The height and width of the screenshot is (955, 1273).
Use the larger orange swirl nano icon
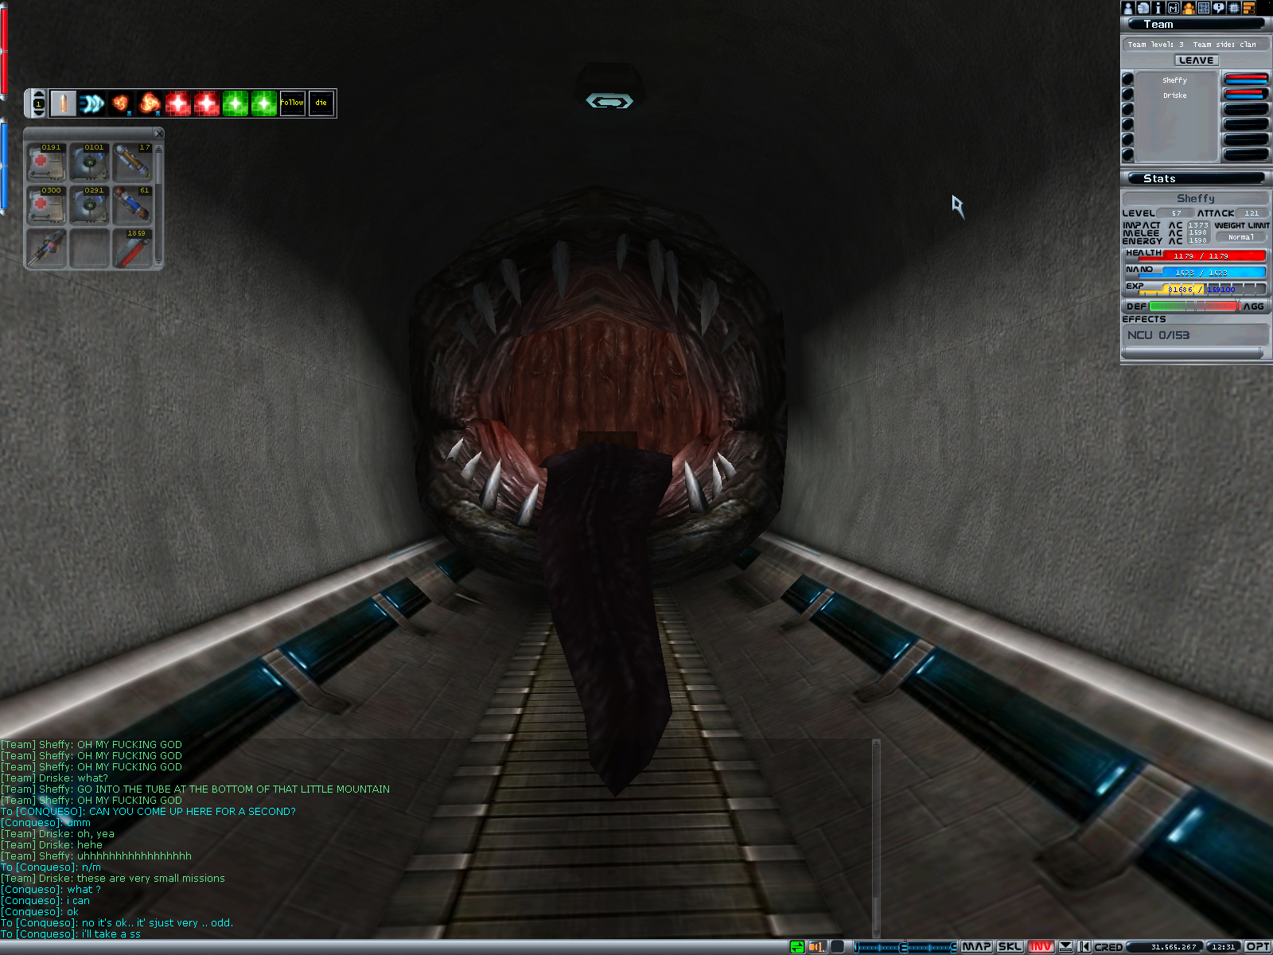pyautogui.click(x=149, y=103)
